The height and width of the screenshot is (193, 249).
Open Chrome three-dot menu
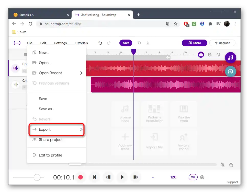(235, 24)
